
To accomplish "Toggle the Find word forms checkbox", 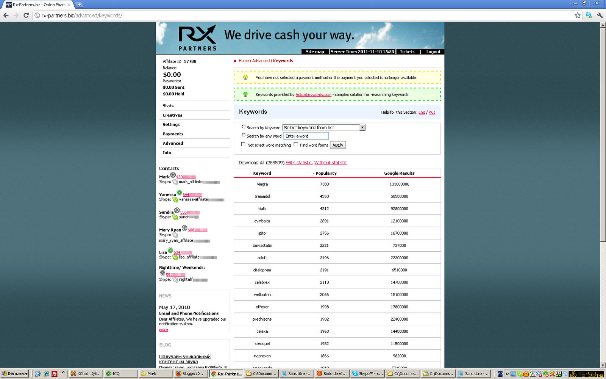I will [x=296, y=144].
